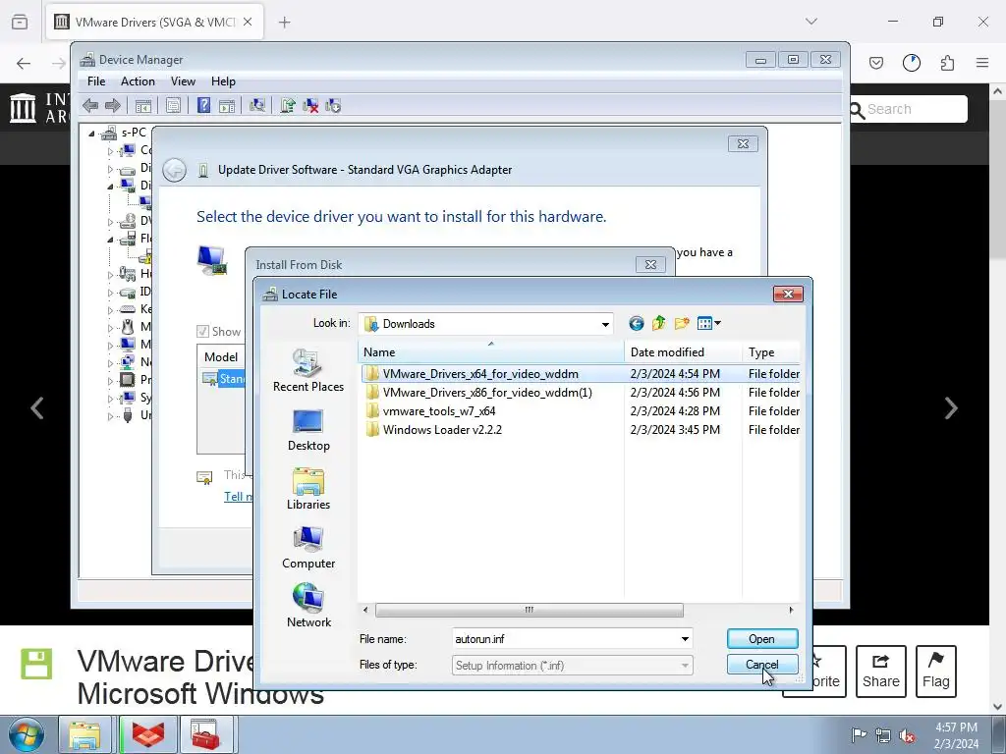Click the Open button in Locate File

click(x=762, y=638)
